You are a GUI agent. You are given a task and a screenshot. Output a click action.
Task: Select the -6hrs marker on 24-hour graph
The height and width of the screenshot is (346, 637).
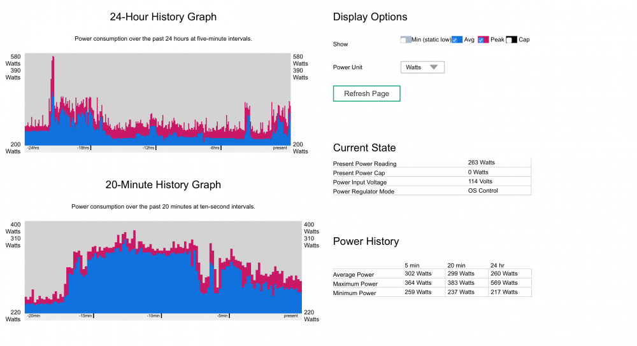(215, 148)
